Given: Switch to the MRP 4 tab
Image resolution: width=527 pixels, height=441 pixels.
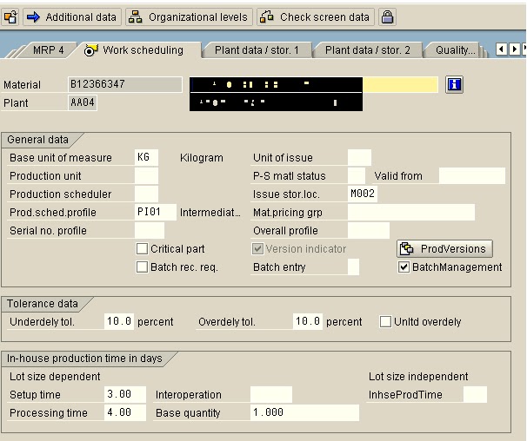Looking at the screenshot, I should coord(48,50).
